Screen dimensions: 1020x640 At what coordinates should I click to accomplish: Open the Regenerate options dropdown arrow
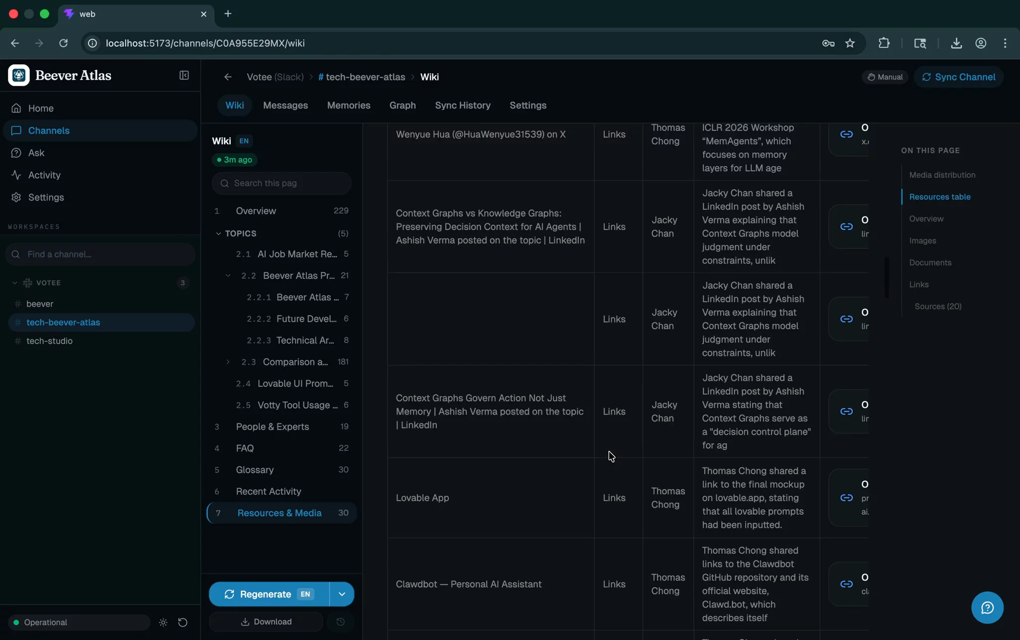342,594
